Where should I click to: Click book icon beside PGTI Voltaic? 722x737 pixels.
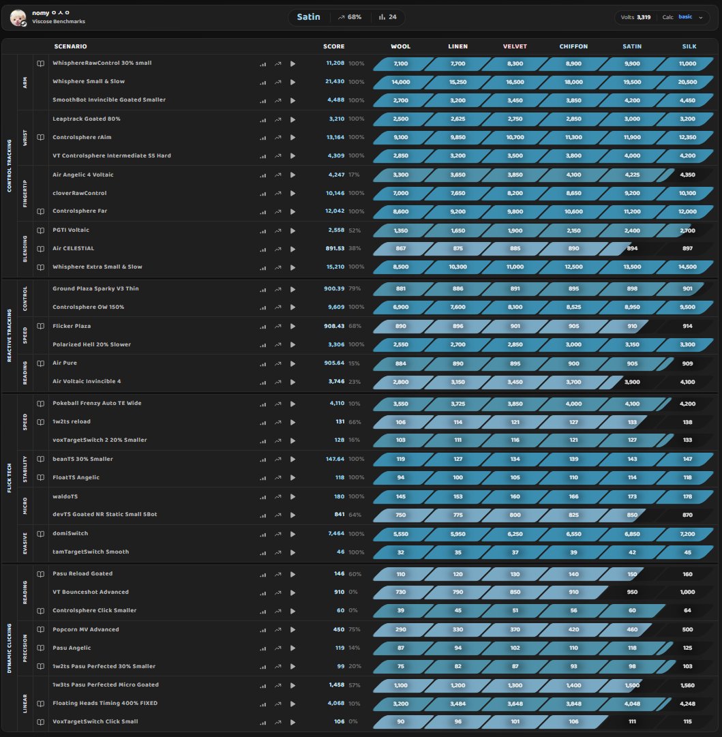(x=41, y=230)
